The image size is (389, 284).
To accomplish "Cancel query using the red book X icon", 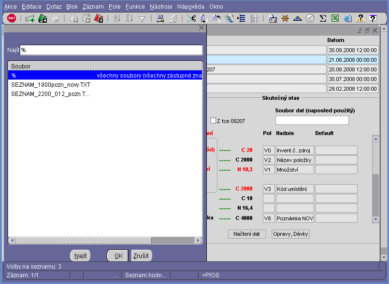I will point(99,19).
